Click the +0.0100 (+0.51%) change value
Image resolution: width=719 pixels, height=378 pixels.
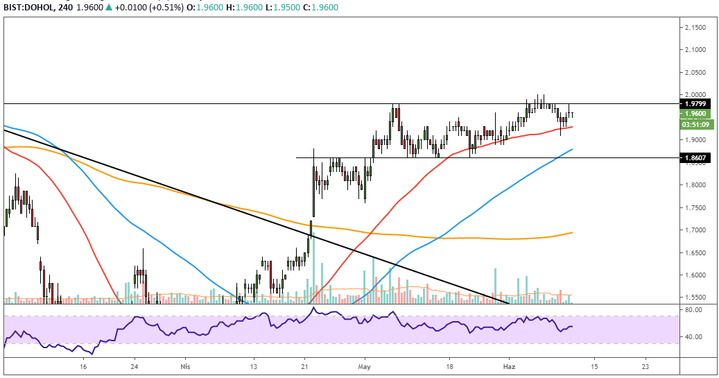point(149,8)
